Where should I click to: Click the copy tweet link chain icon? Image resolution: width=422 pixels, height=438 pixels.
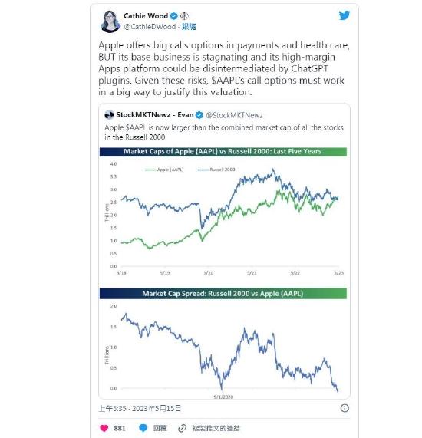tap(182, 428)
